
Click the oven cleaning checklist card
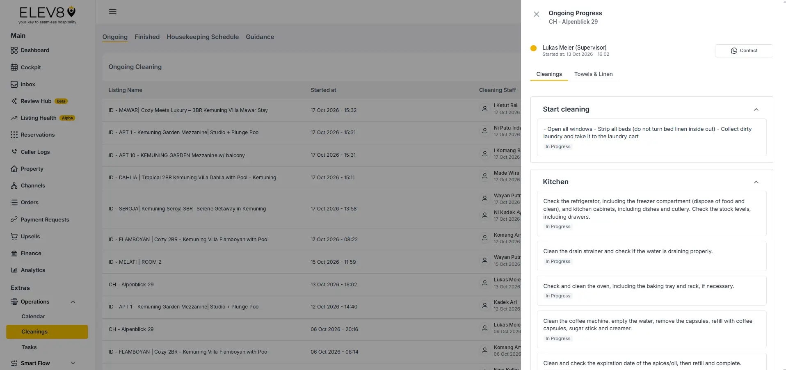(x=651, y=290)
